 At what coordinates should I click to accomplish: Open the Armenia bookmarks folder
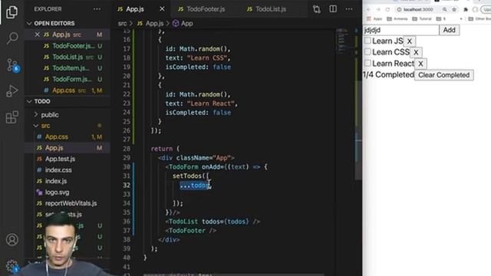click(397, 18)
